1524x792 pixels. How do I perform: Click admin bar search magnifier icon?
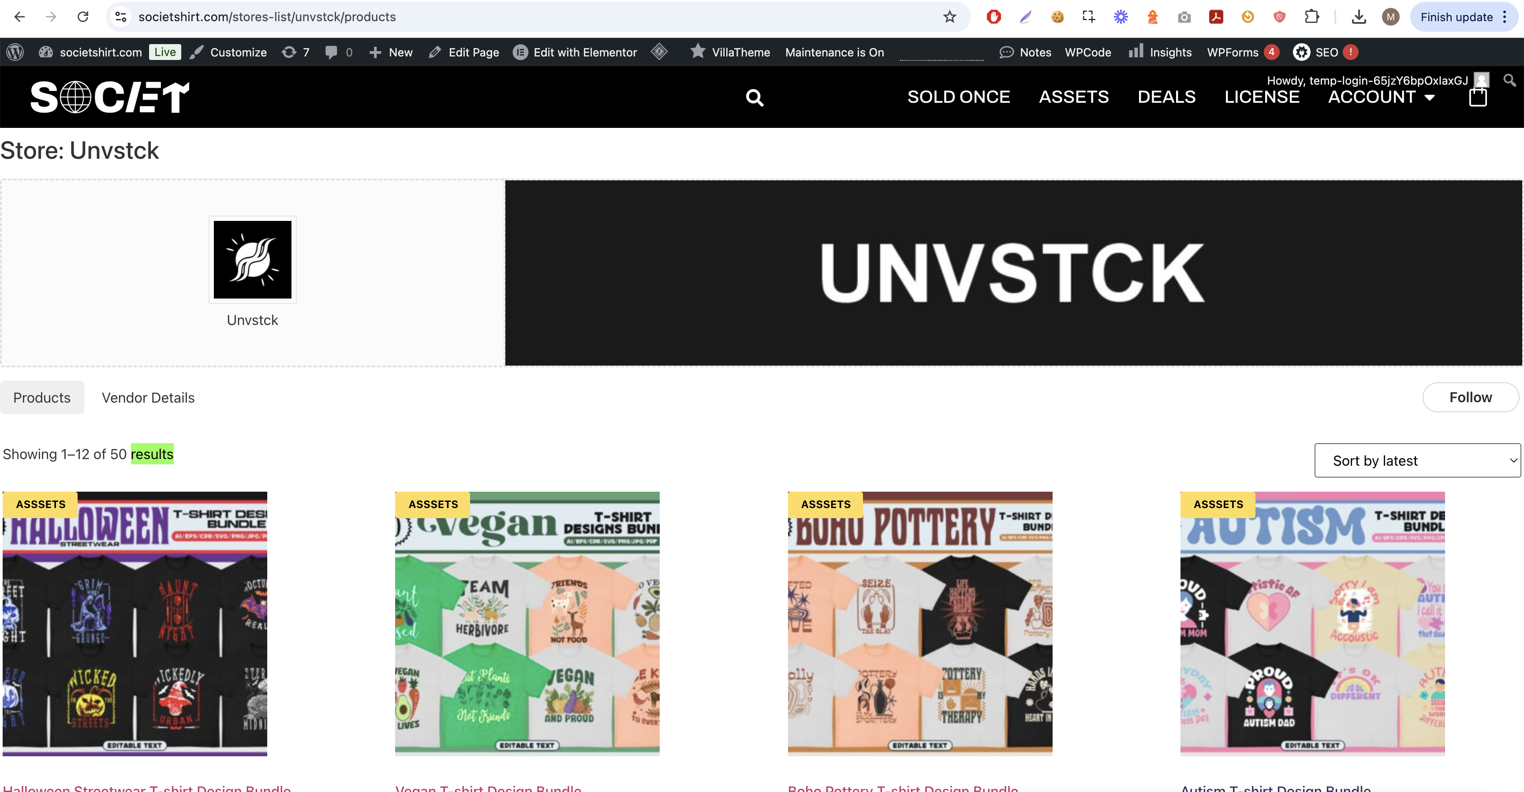tap(1509, 80)
